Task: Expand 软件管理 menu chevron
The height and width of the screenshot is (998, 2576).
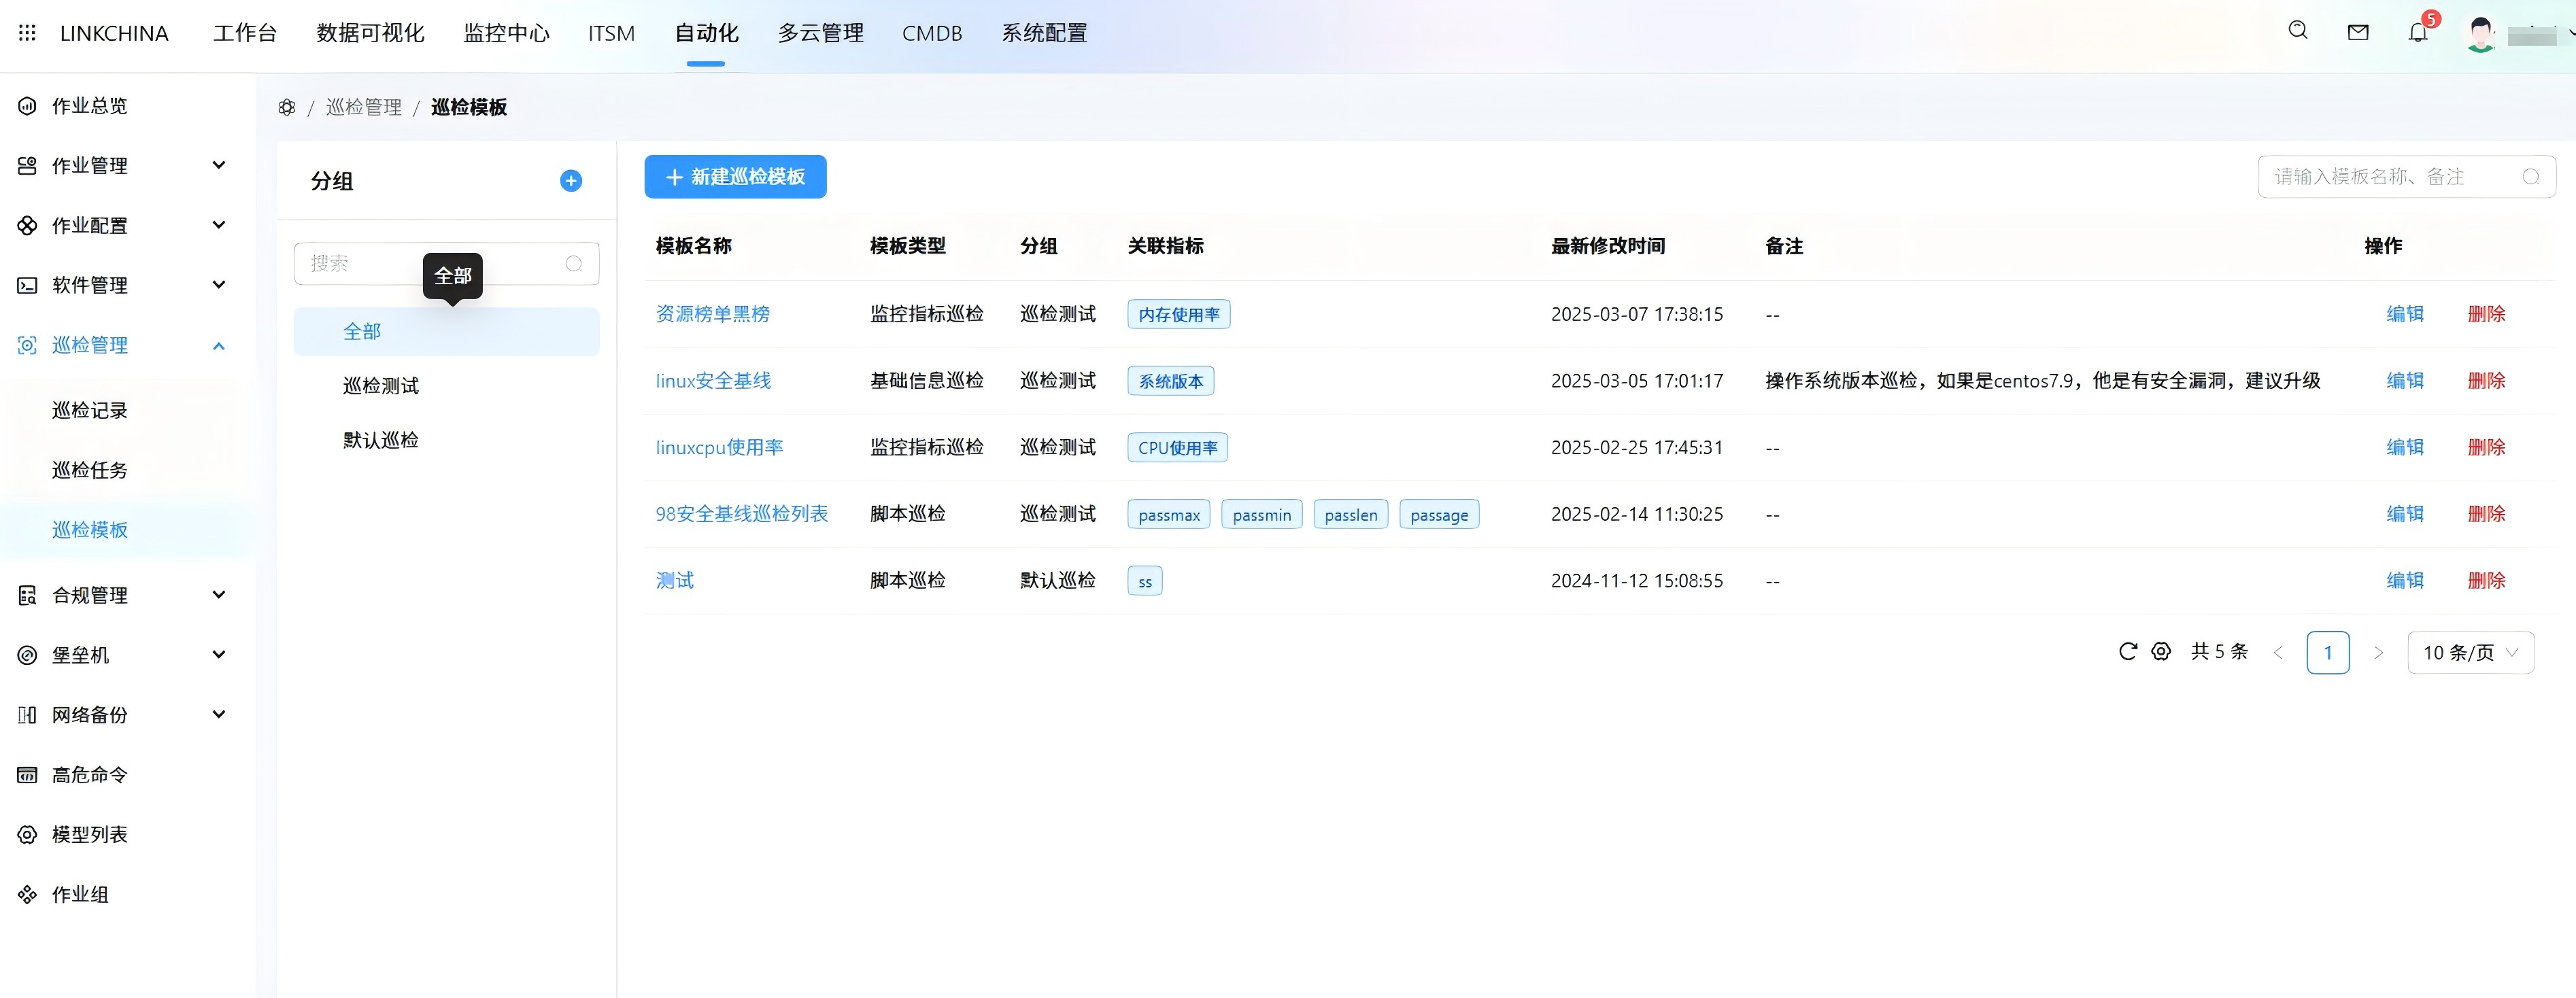Action: point(219,285)
